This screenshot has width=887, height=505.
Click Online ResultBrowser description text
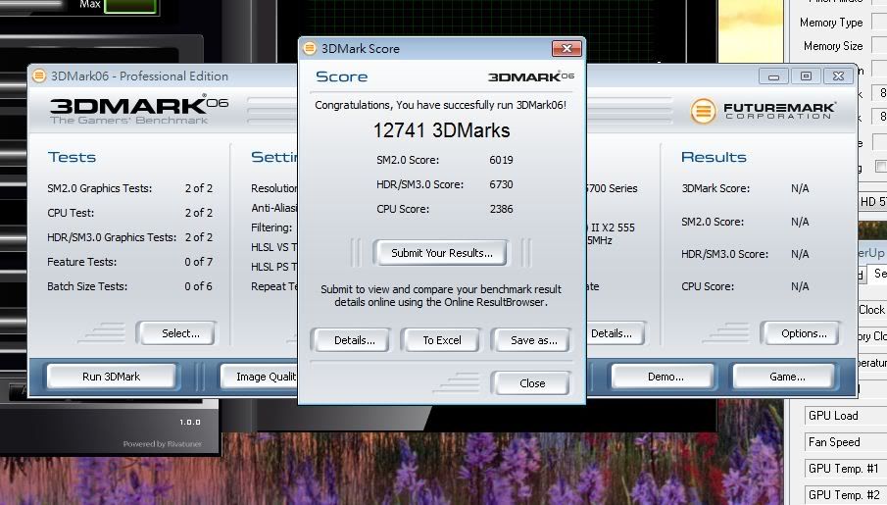[441, 295]
